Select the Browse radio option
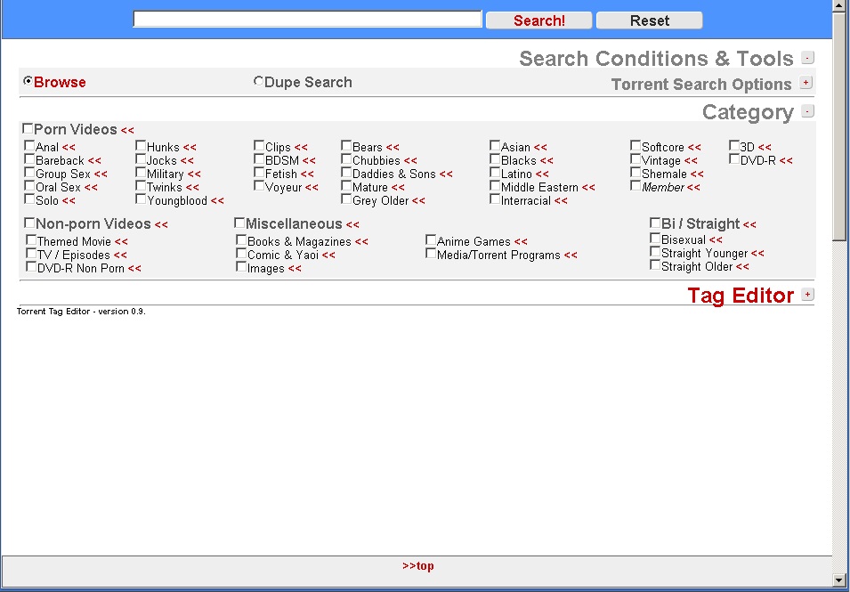The width and height of the screenshot is (850, 592). (x=28, y=81)
